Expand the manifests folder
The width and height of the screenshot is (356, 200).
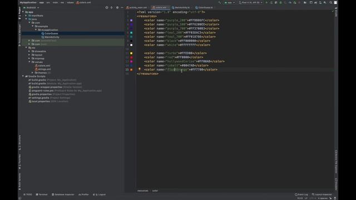pos(26,16)
